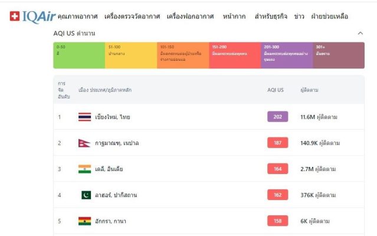This screenshot has width=377, height=236.
Task: Collapse the AQI US legend chevron
Action: coord(360,33)
